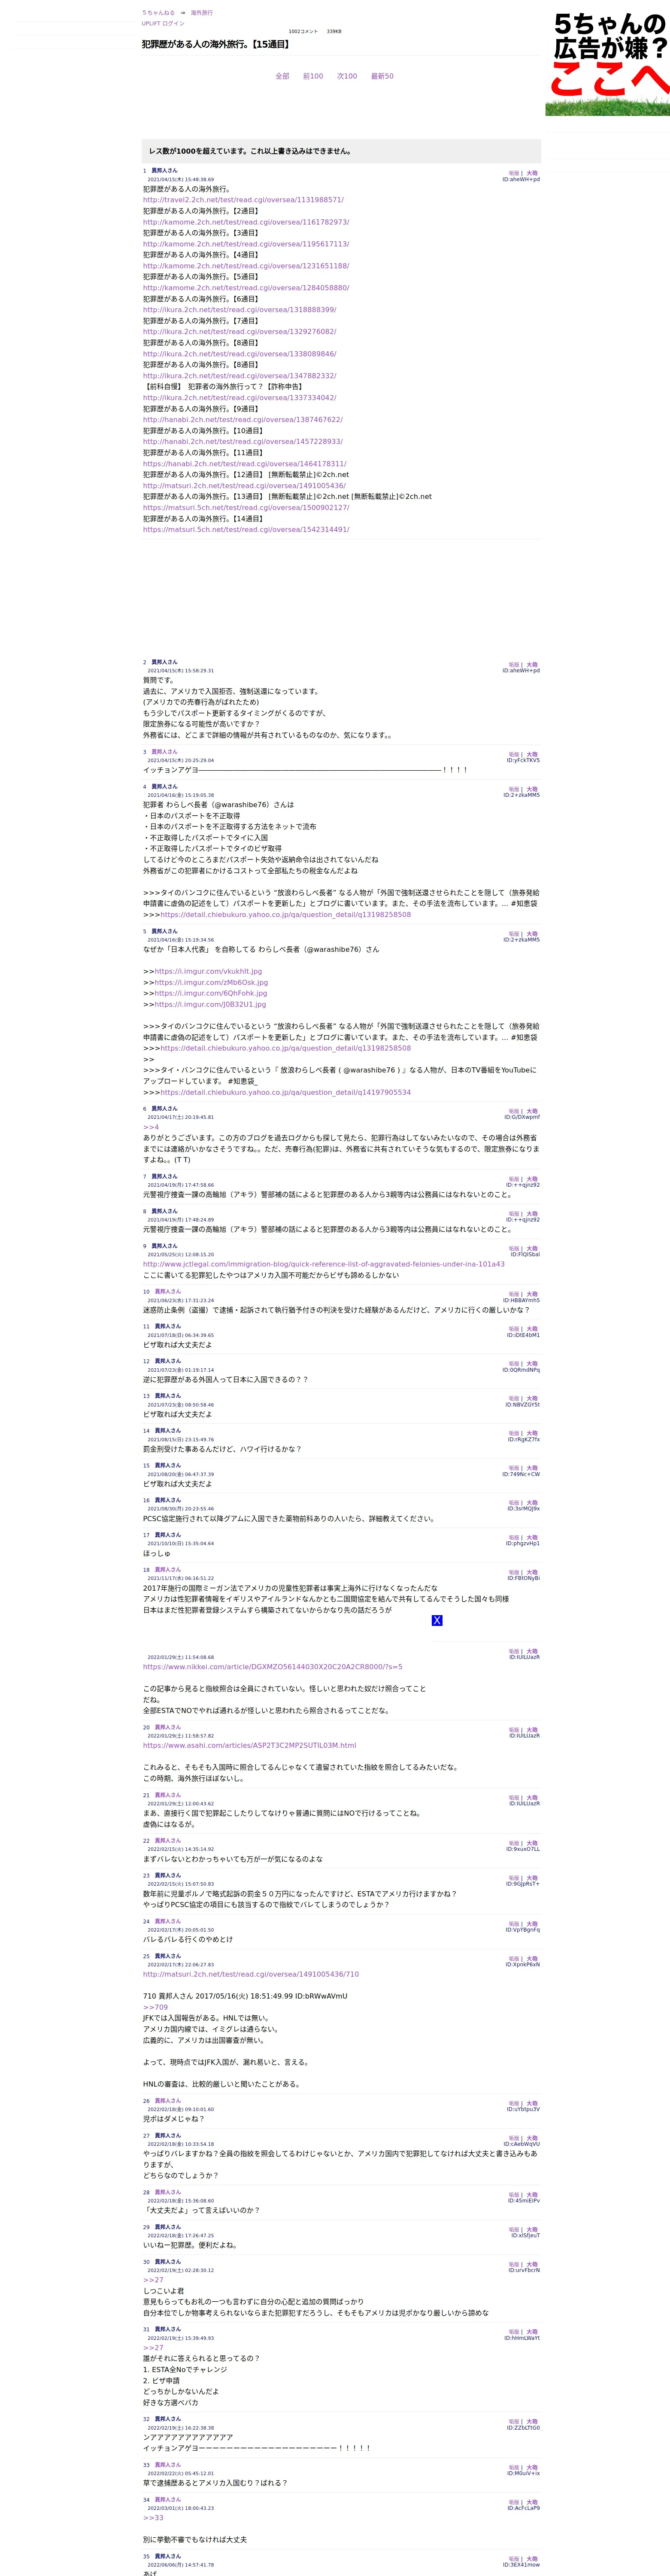Viewport: 670px width, 2576px height.
Task: Click 垢版 on post 32
Action: point(514,2422)
